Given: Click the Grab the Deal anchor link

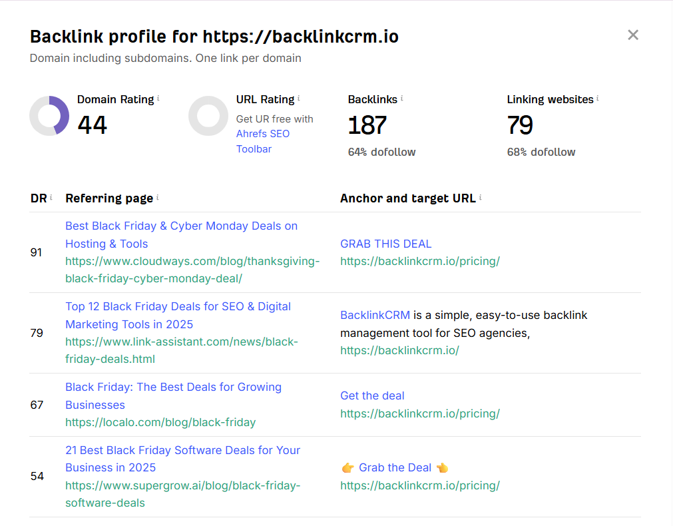Looking at the screenshot, I should click(395, 467).
